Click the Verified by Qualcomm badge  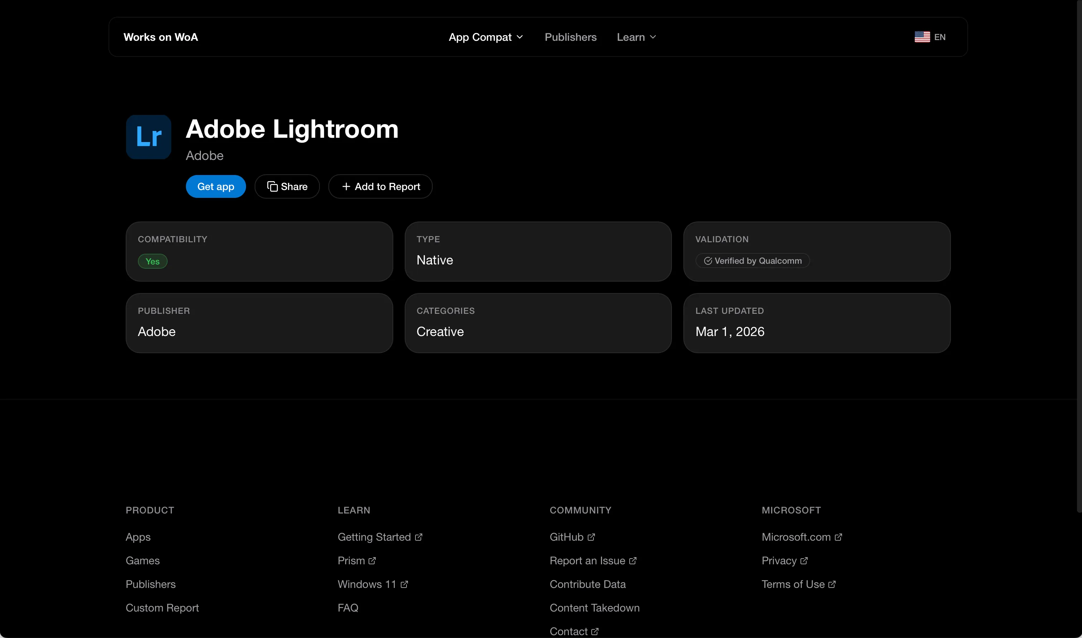(x=752, y=261)
